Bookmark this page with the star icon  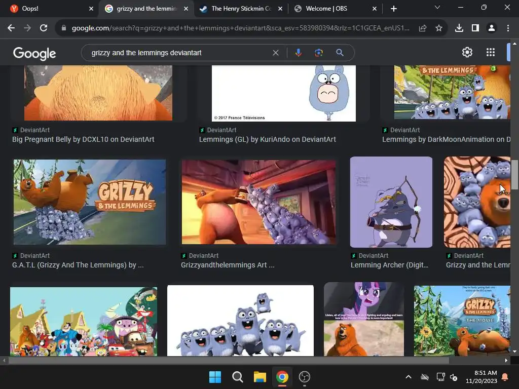point(439,28)
